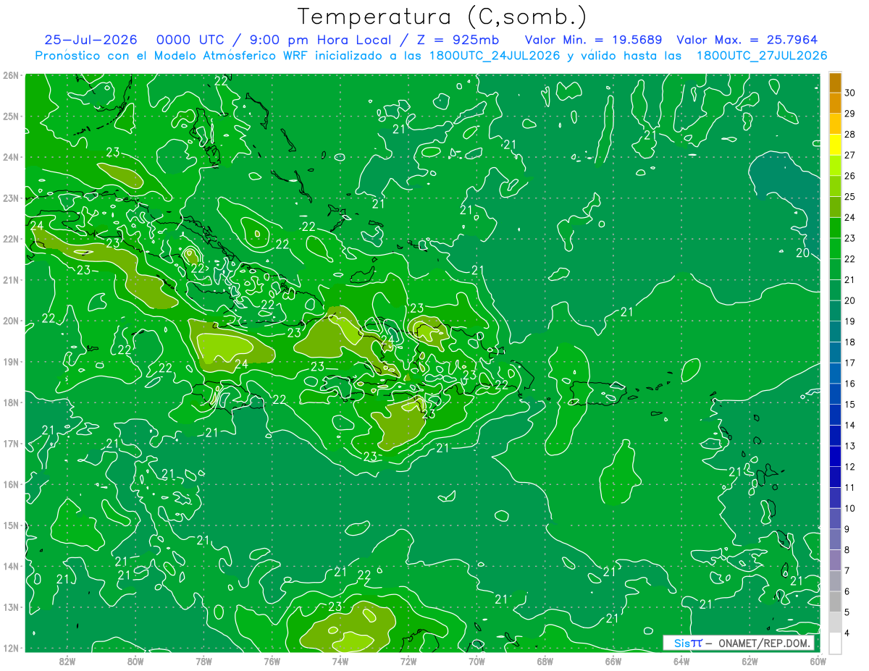Click the '66W' longitude axis label
Screen dimensions: 869x671
613,661
